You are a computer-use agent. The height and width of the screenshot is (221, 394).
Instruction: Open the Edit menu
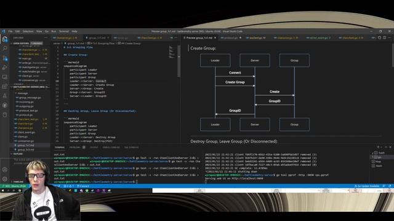18,31
